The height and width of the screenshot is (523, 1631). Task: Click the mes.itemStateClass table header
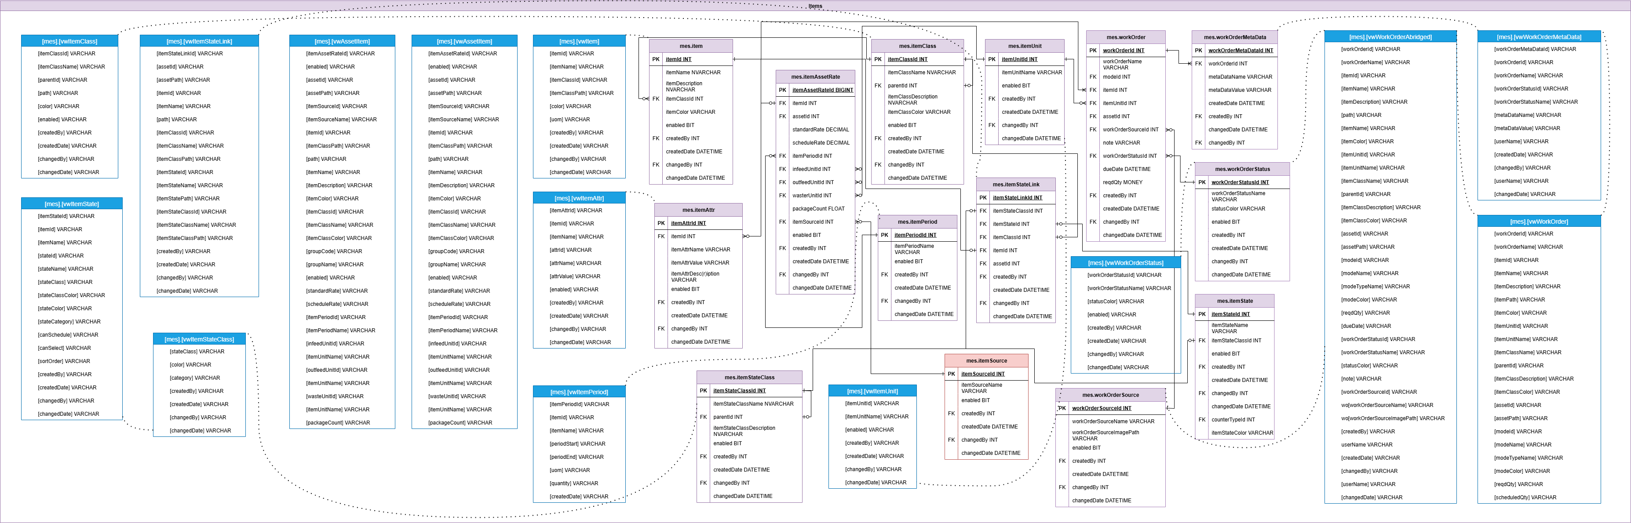(750, 378)
